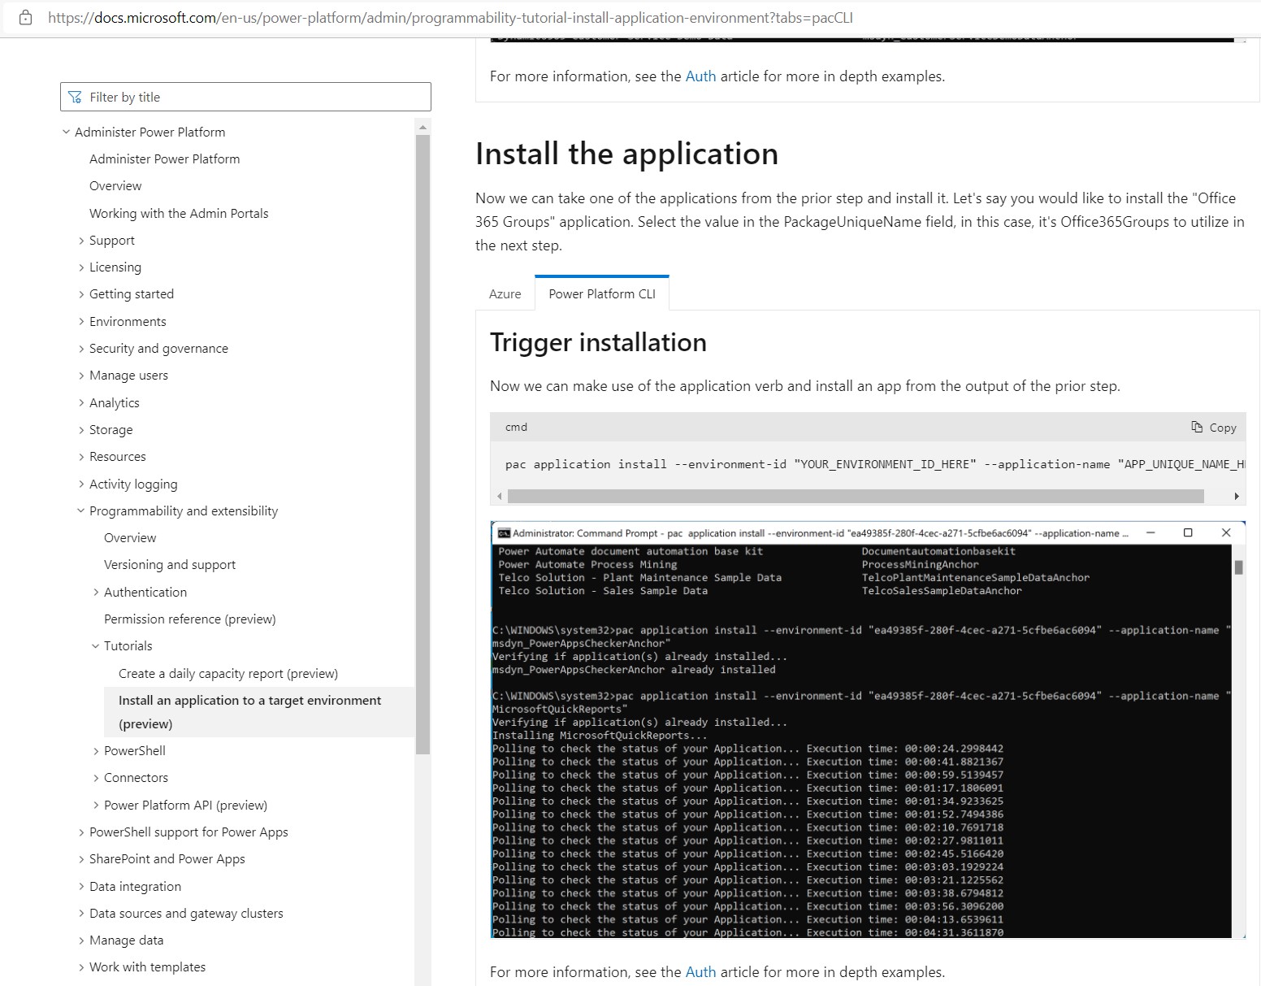Image resolution: width=1261 pixels, height=986 pixels.
Task: Click the Filter by title input field
Action: click(x=244, y=96)
